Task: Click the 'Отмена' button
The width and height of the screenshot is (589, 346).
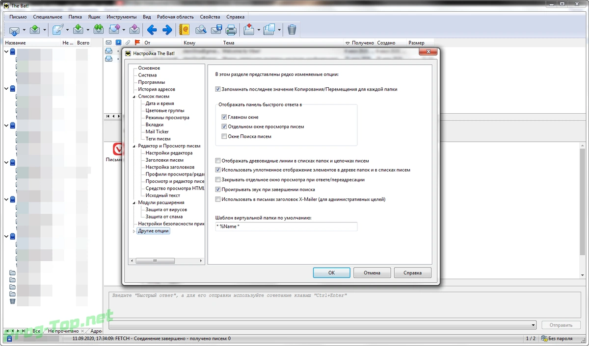Action: [373, 273]
